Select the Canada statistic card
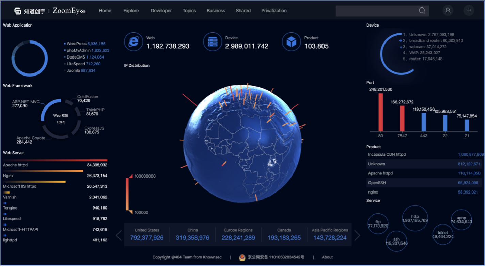Viewport: 487px width, 267px height. 284,235
